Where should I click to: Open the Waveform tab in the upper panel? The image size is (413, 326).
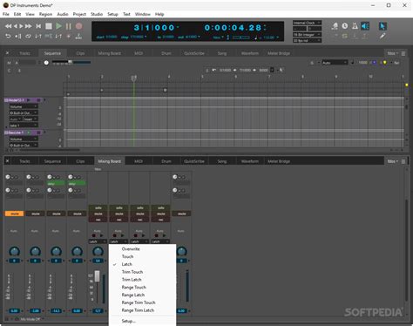(x=250, y=53)
